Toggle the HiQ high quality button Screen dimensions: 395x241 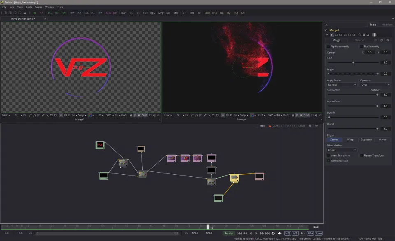pyautogui.click(x=288, y=234)
